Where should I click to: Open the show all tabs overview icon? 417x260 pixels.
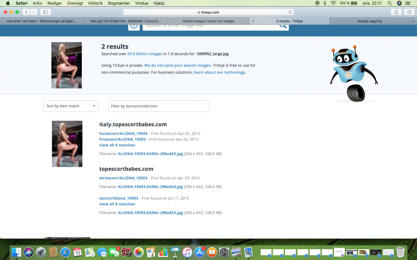tap(408, 12)
